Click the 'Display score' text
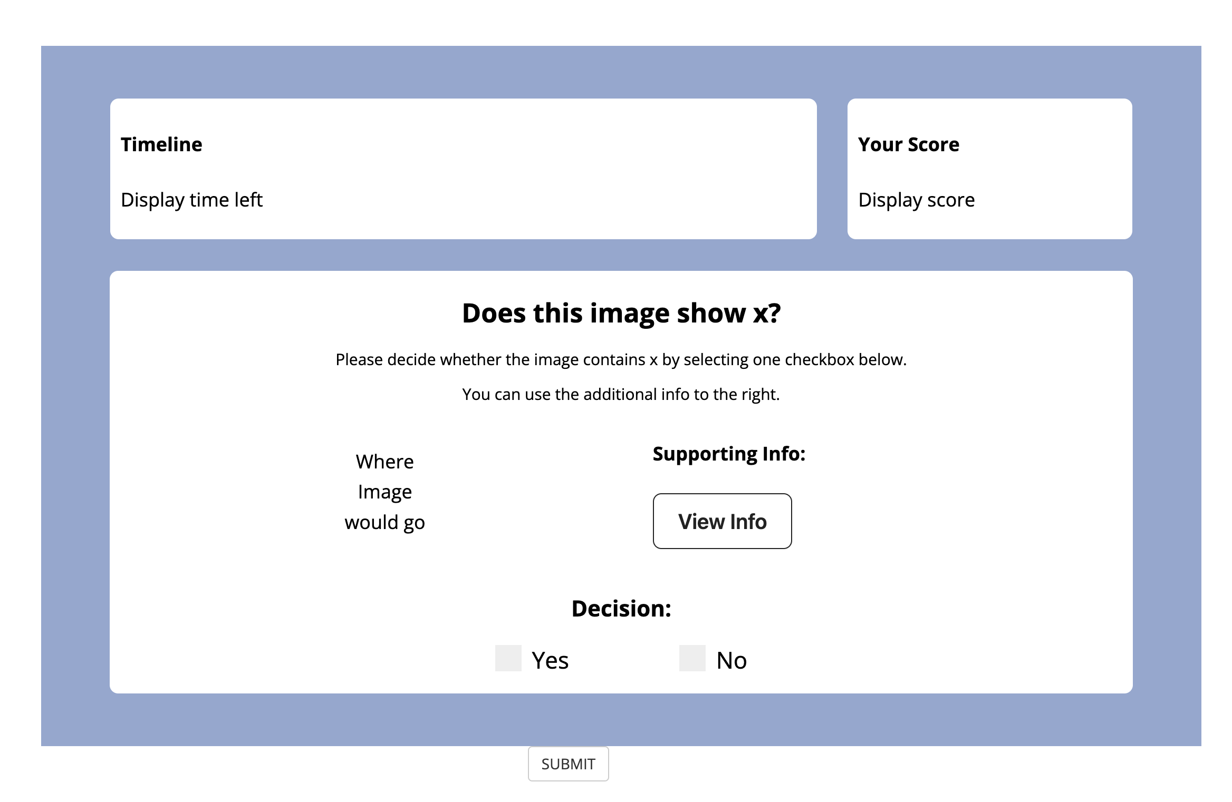 point(917,200)
